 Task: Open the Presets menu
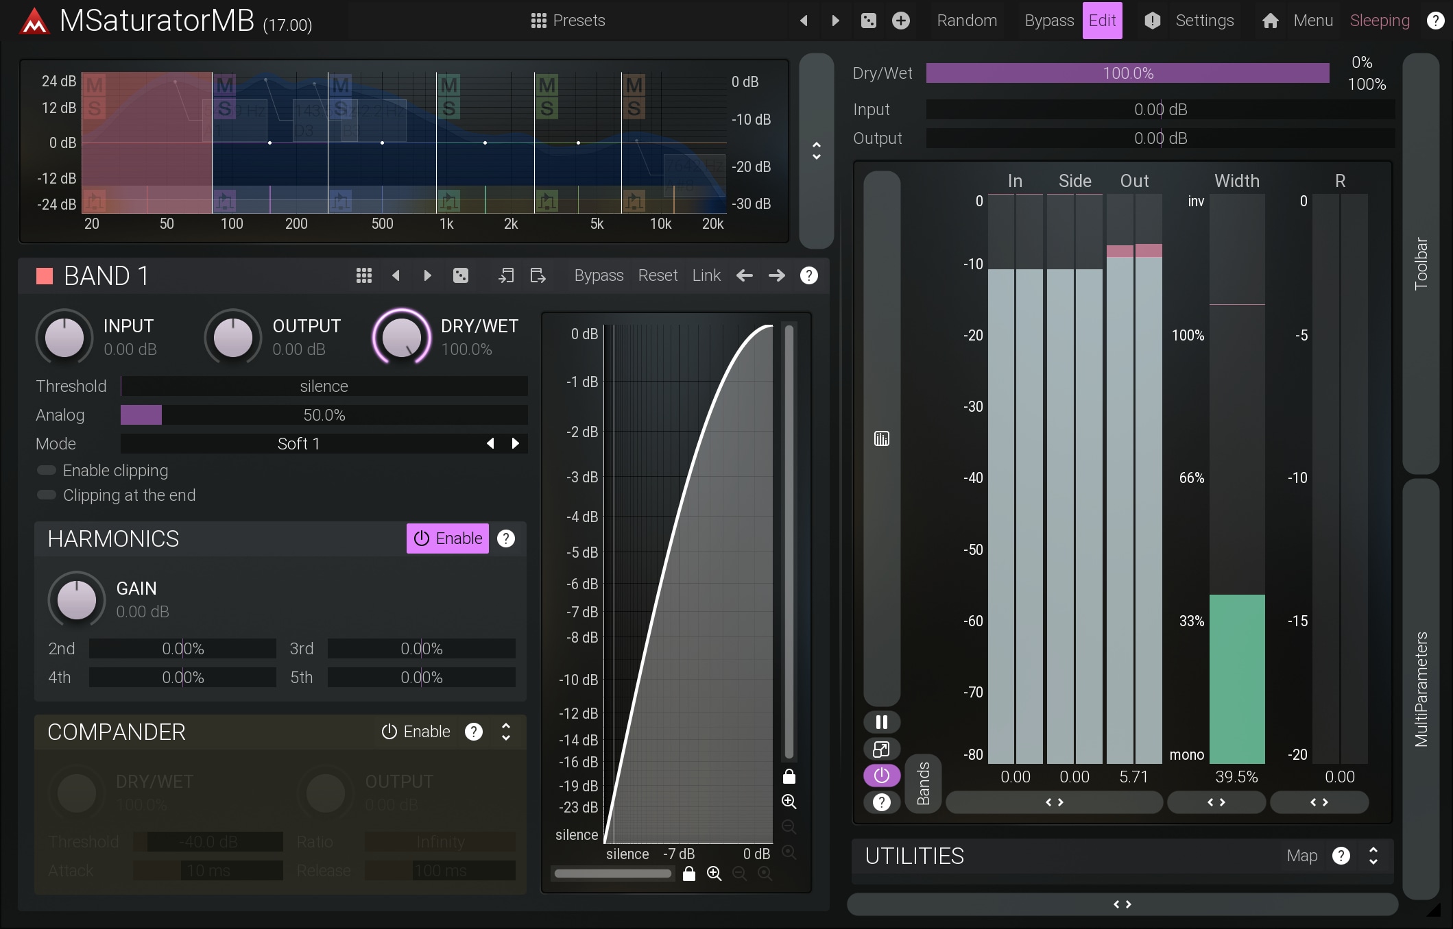click(568, 21)
